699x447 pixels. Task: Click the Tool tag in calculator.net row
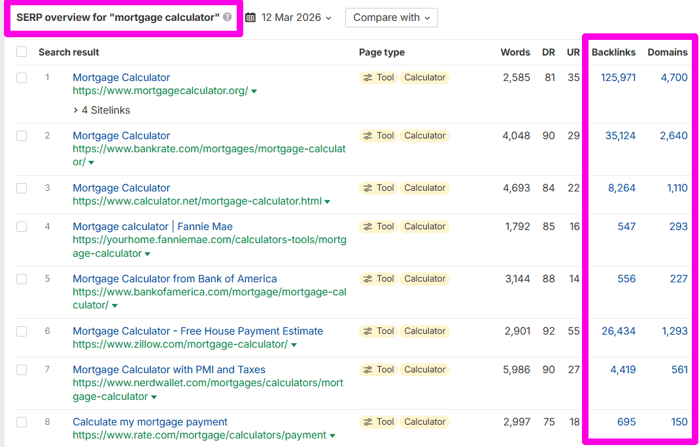pyautogui.click(x=379, y=188)
